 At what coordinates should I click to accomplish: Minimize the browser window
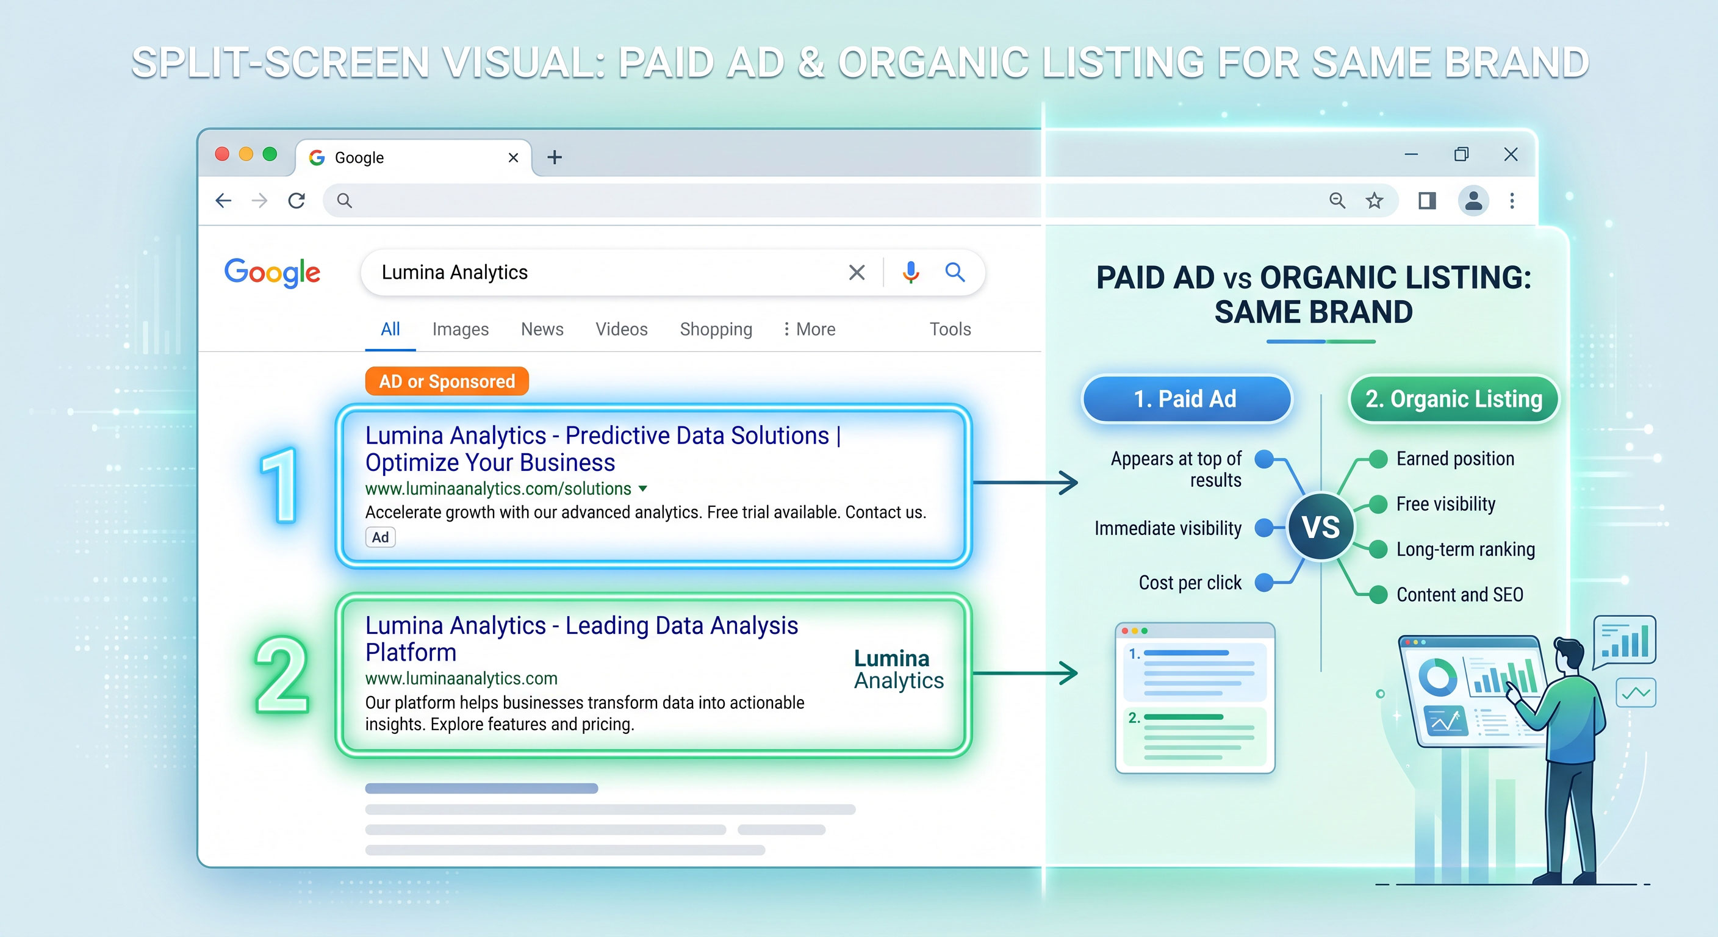click(x=1411, y=155)
